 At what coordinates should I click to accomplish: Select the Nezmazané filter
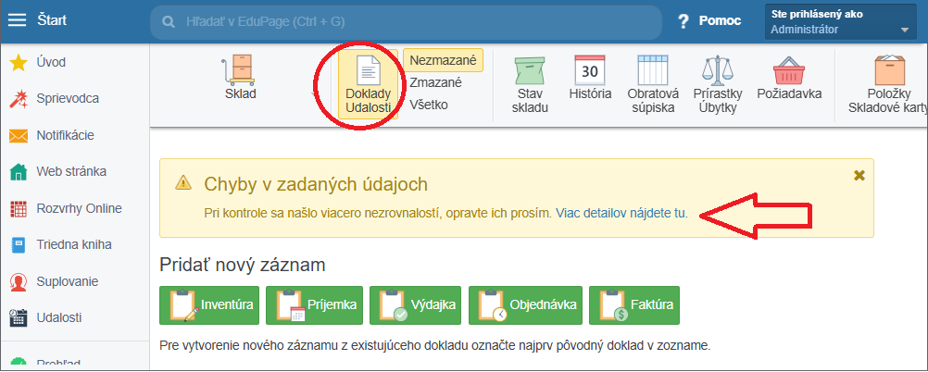444,60
